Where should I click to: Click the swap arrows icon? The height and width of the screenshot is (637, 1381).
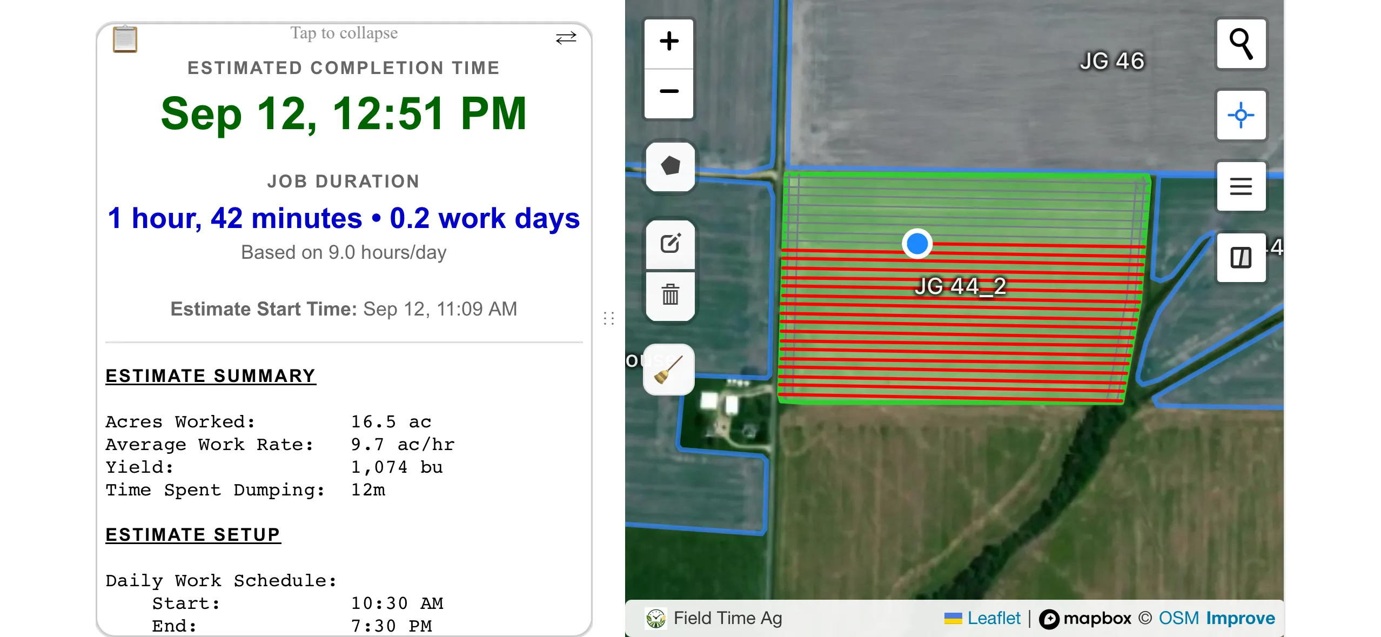pyautogui.click(x=566, y=38)
